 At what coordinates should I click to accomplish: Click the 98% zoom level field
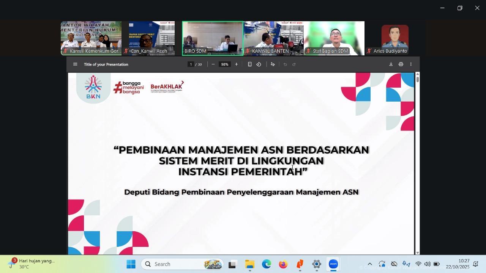[x=225, y=64]
